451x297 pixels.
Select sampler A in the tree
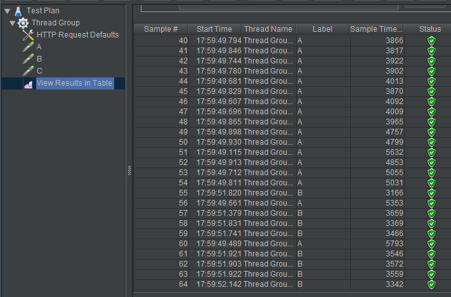click(39, 47)
